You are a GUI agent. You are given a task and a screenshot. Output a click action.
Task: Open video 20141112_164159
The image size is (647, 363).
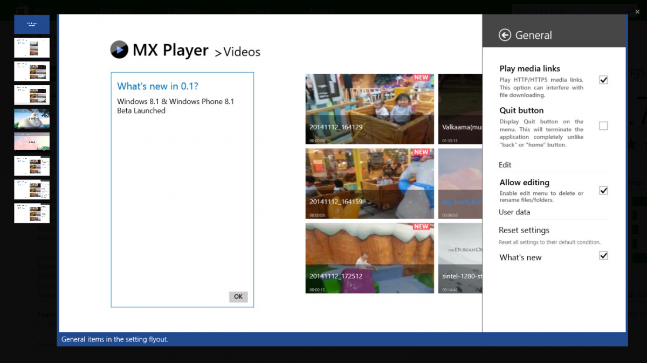[x=369, y=184]
